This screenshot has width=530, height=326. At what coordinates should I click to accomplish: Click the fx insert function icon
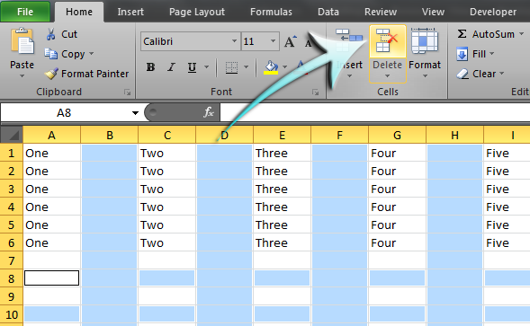tap(209, 112)
